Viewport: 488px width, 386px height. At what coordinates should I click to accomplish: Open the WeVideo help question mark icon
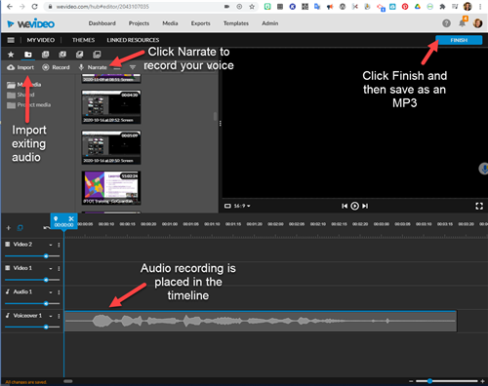coord(446,23)
